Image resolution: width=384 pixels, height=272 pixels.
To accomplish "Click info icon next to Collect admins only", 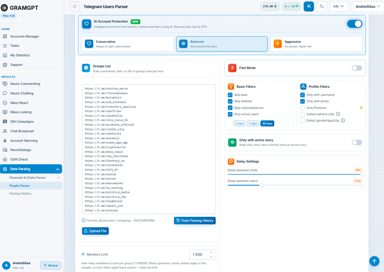I will point(338,114).
